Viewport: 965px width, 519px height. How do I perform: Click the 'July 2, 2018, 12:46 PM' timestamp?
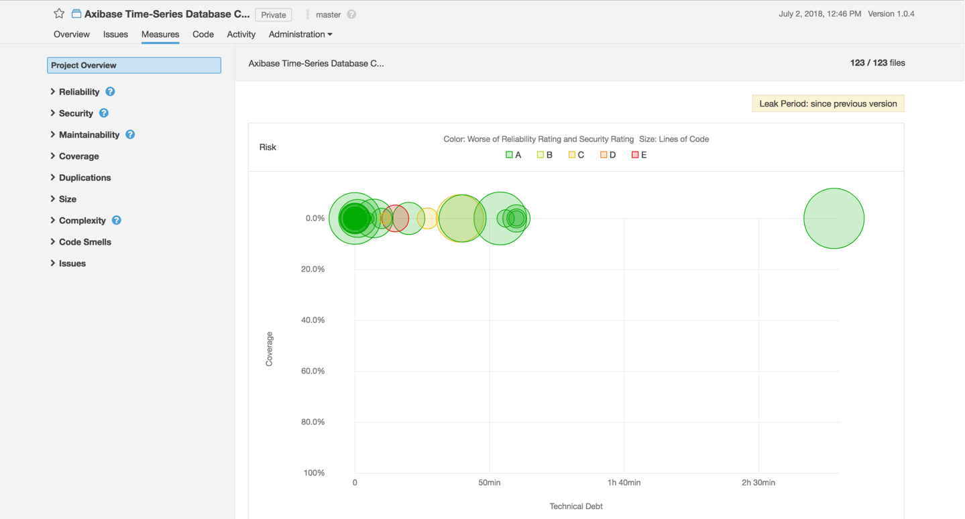819,13
